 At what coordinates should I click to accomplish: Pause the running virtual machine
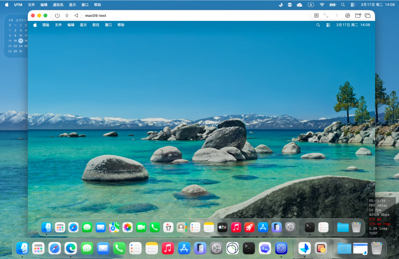tap(67, 15)
